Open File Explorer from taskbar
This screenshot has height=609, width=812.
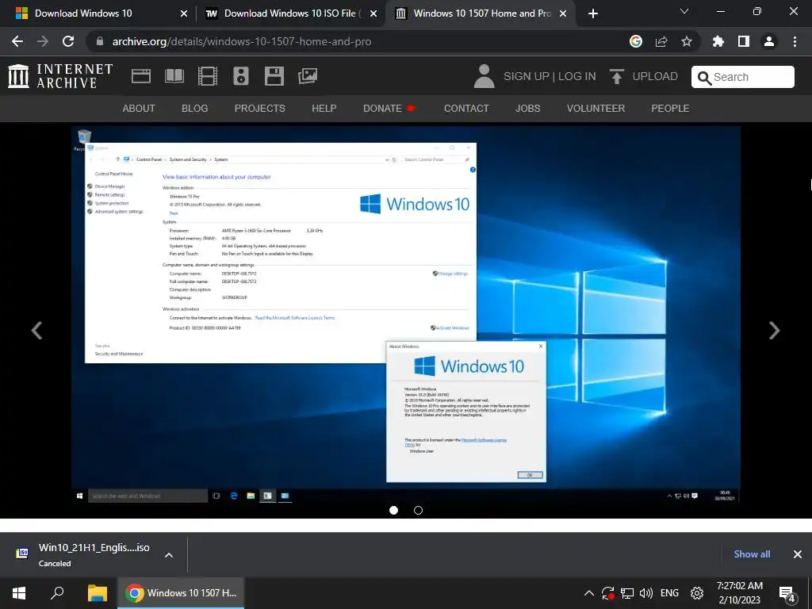point(97,593)
